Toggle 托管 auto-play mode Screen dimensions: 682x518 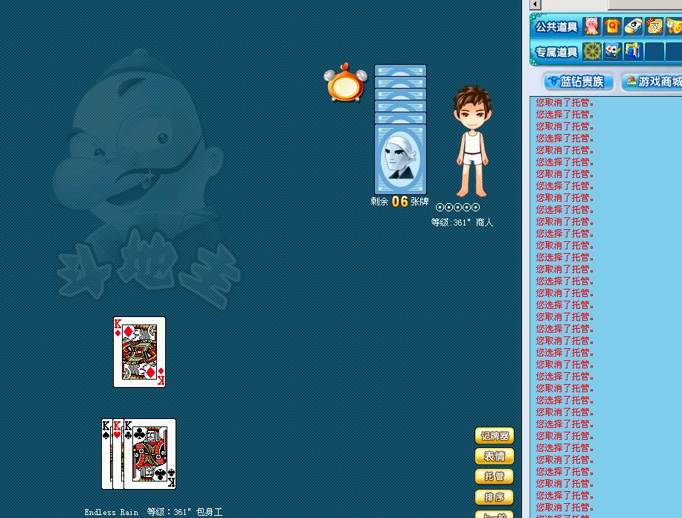click(x=495, y=476)
